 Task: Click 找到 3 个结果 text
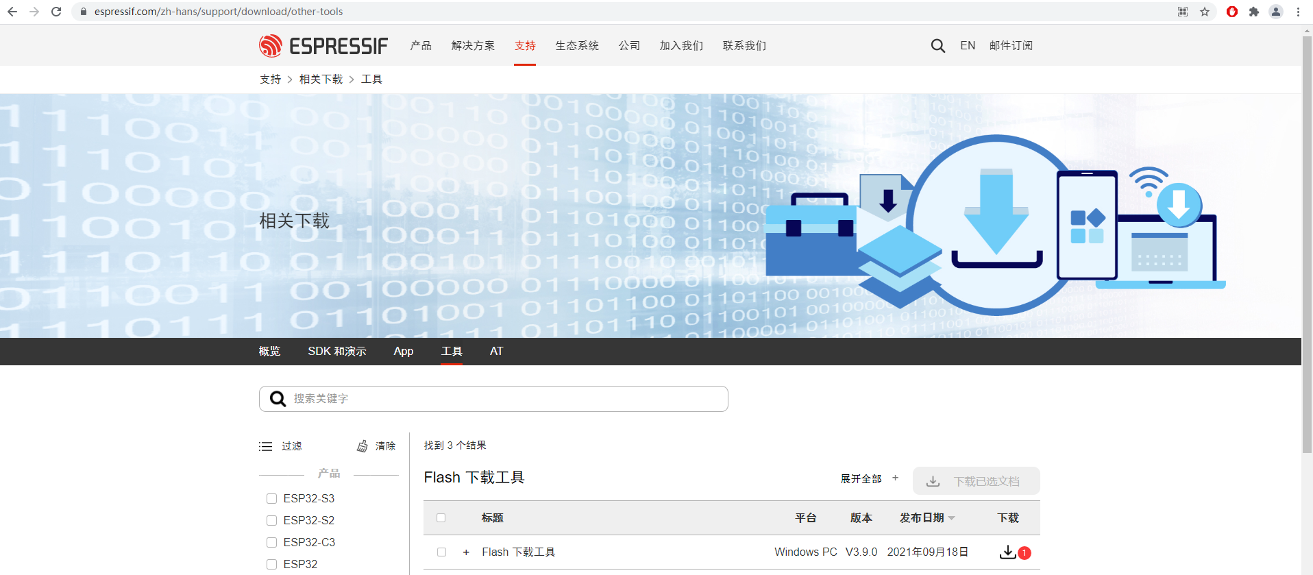tap(455, 445)
